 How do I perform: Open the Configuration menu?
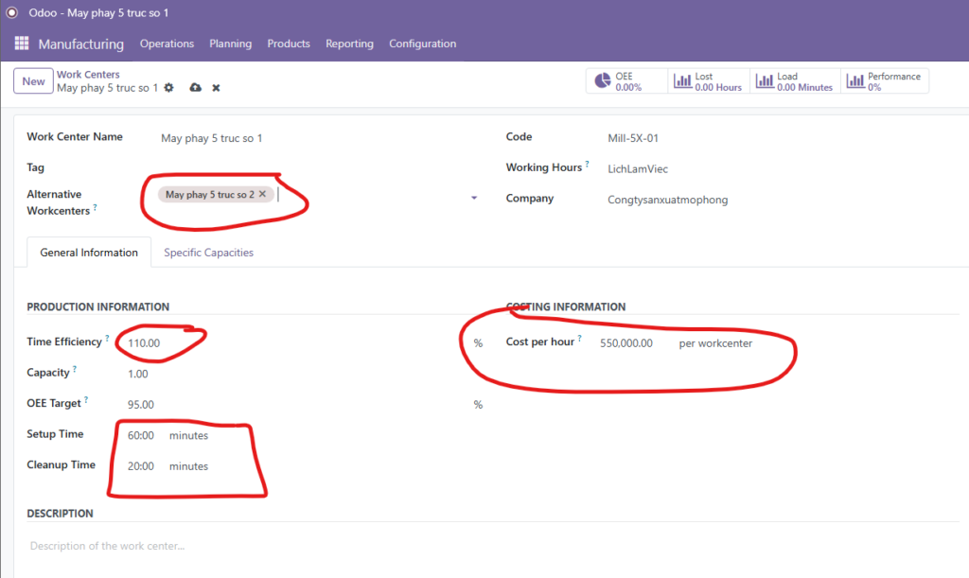point(422,44)
